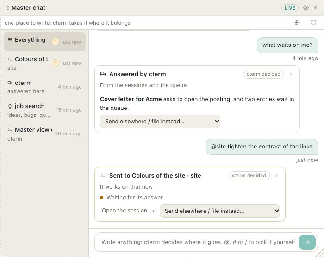The width and height of the screenshot is (324, 257).
Task: Open the Master chat settings gear
Action: (x=306, y=8)
